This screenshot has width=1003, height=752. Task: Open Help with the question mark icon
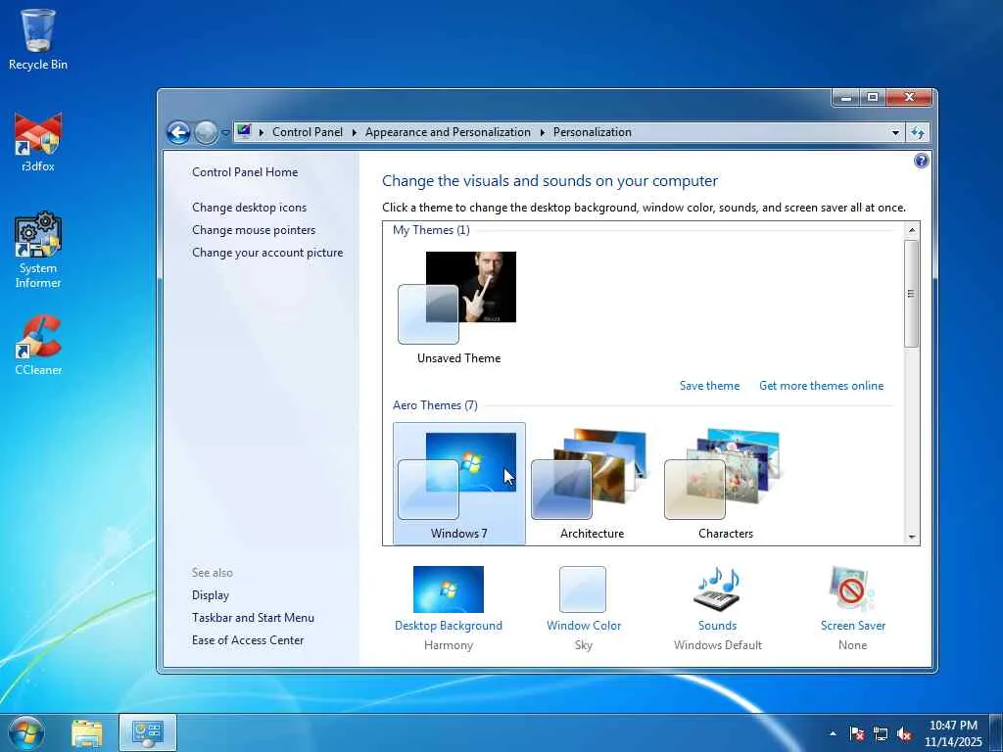click(x=921, y=161)
